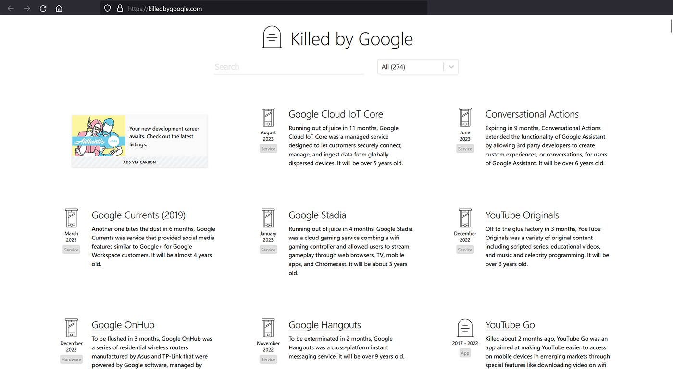The height and width of the screenshot is (371, 673).
Task: Open the Google Hangouts title link
Action: [324, 325]
